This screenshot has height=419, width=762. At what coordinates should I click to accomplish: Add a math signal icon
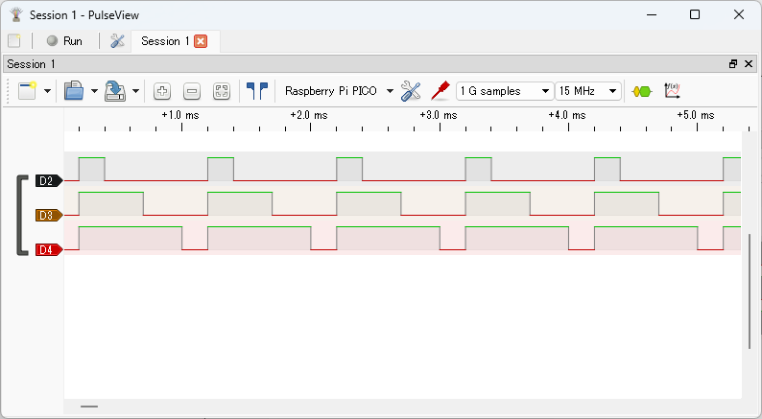click(x=672, y=91)
